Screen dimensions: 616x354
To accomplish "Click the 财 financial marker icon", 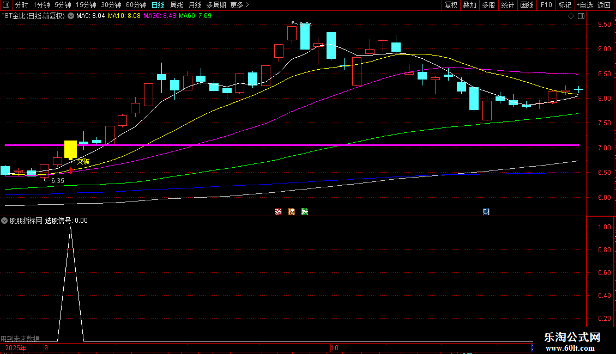I will 486,211.
